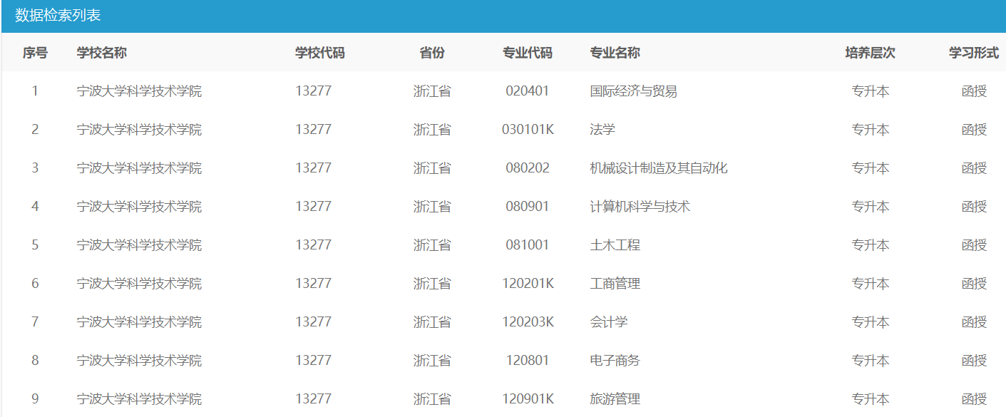Click 宁波大学科学技术学院 in the 机械设计制造及其自动化 row
This screenshot has width=1006, height=417.
pos(139,168)
